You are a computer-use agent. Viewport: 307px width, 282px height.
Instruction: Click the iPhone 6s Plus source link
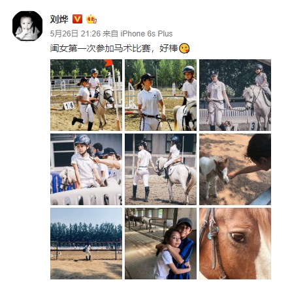point(146,34)
